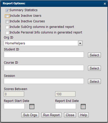The height and width of the screenshot is (123, 108).
Task: Expand the Org ID dropdown arrow
Action: [80, 43]
